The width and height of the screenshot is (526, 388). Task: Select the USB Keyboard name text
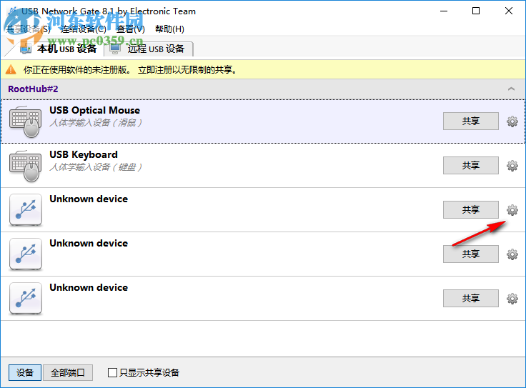pyautogui.click(x=84, y=154)
